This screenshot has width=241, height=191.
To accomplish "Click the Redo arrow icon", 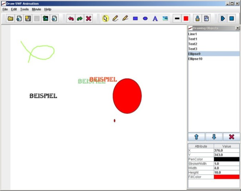I will 80,18.
